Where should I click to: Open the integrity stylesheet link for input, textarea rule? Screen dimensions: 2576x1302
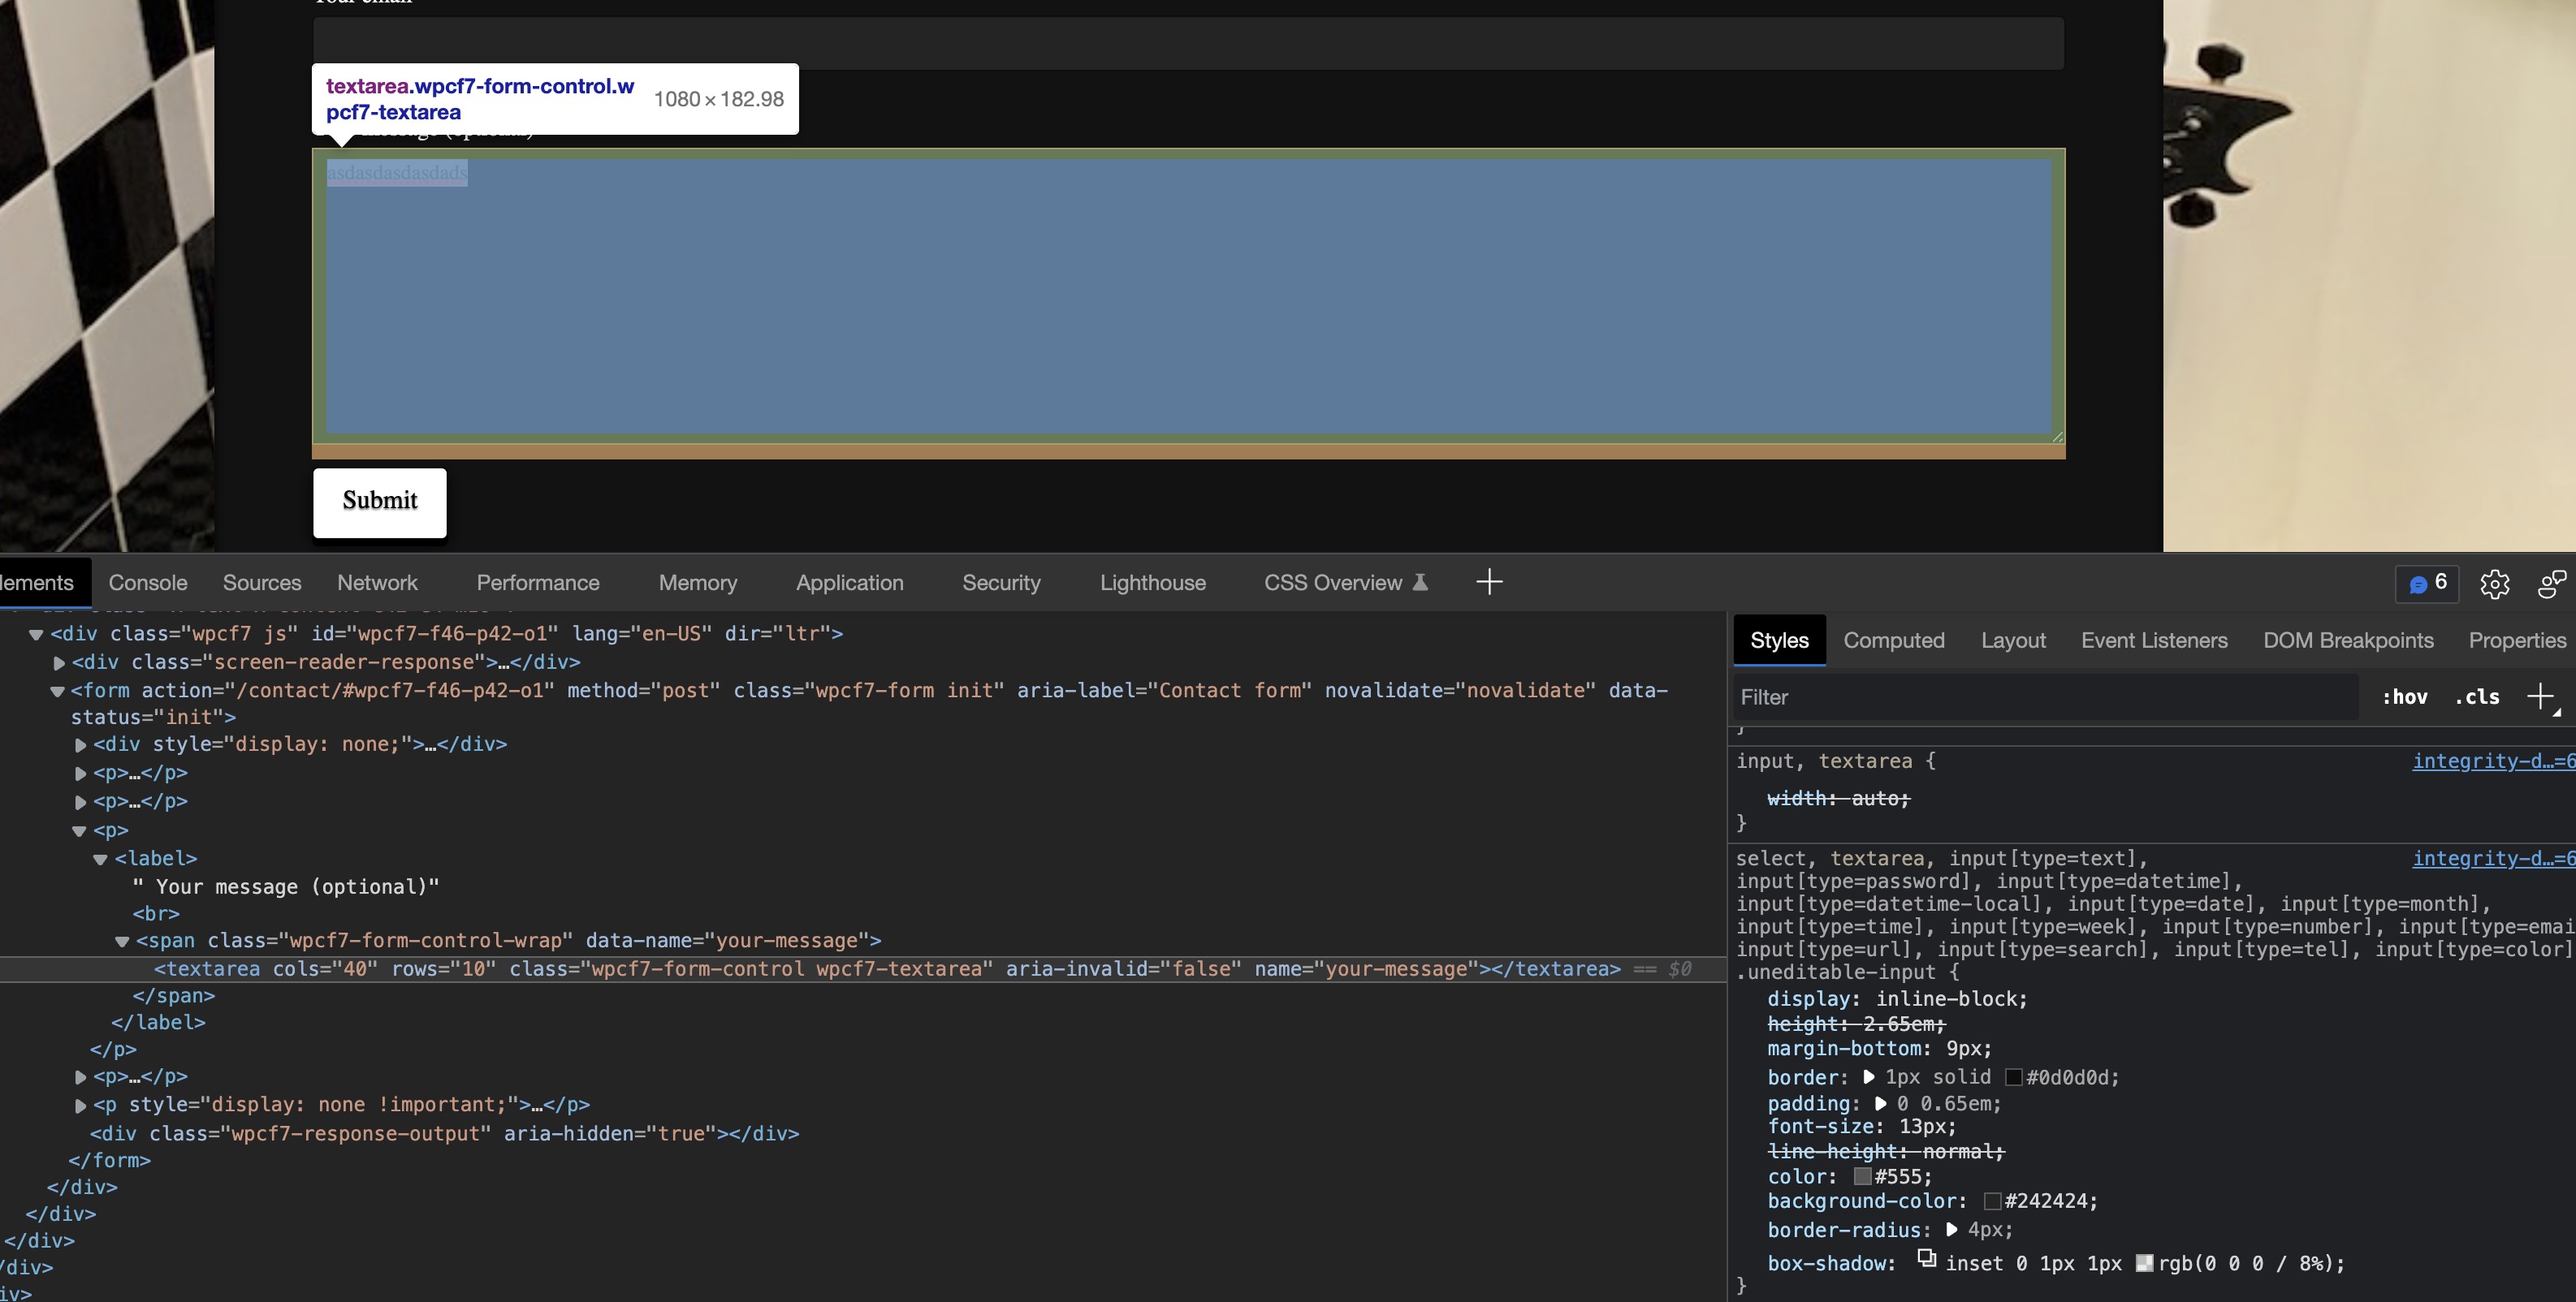[2492, 761]
